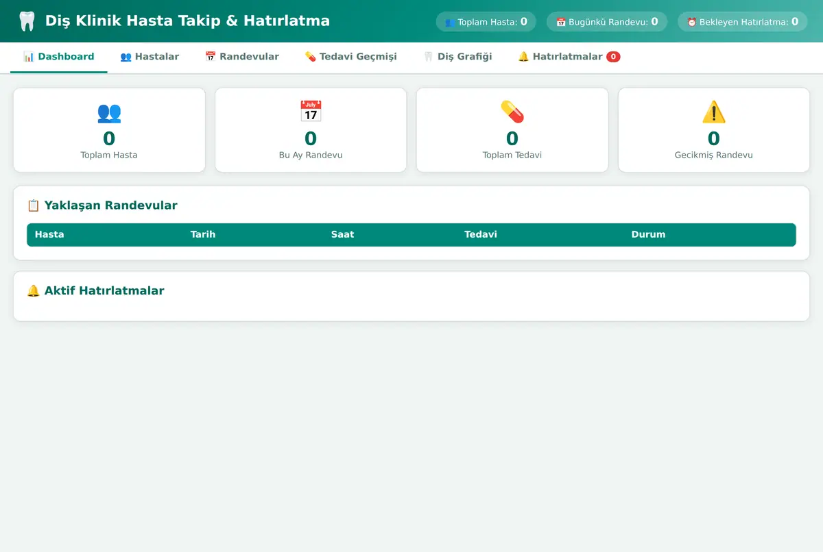Click the pill icon above Toplam Tedavi
The height and width of the screenshot is (552, 823).
tap(512, 112)
